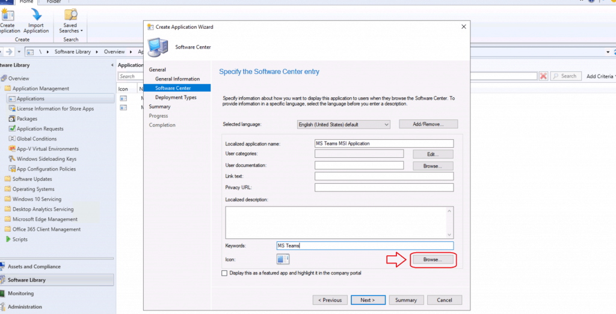Click the Administration workspace icon

[x=3, y=307]
